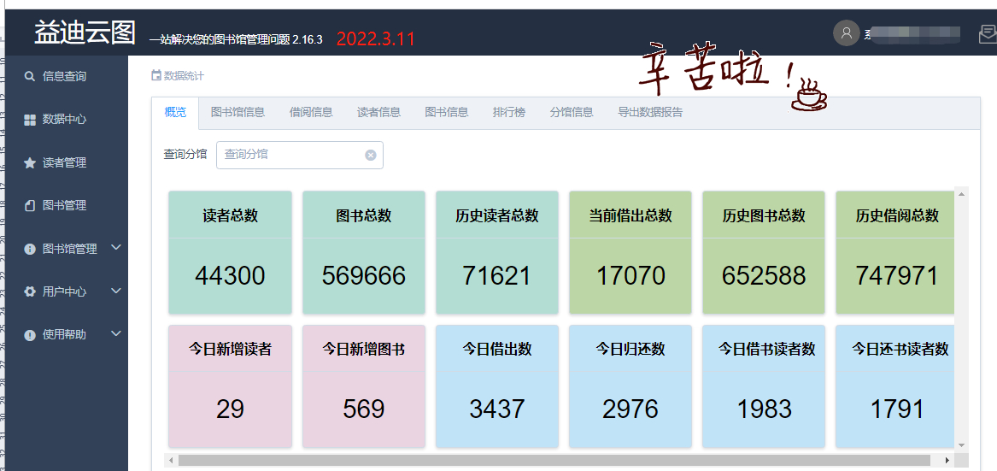Click the search icon beside 信息查询

30,76
